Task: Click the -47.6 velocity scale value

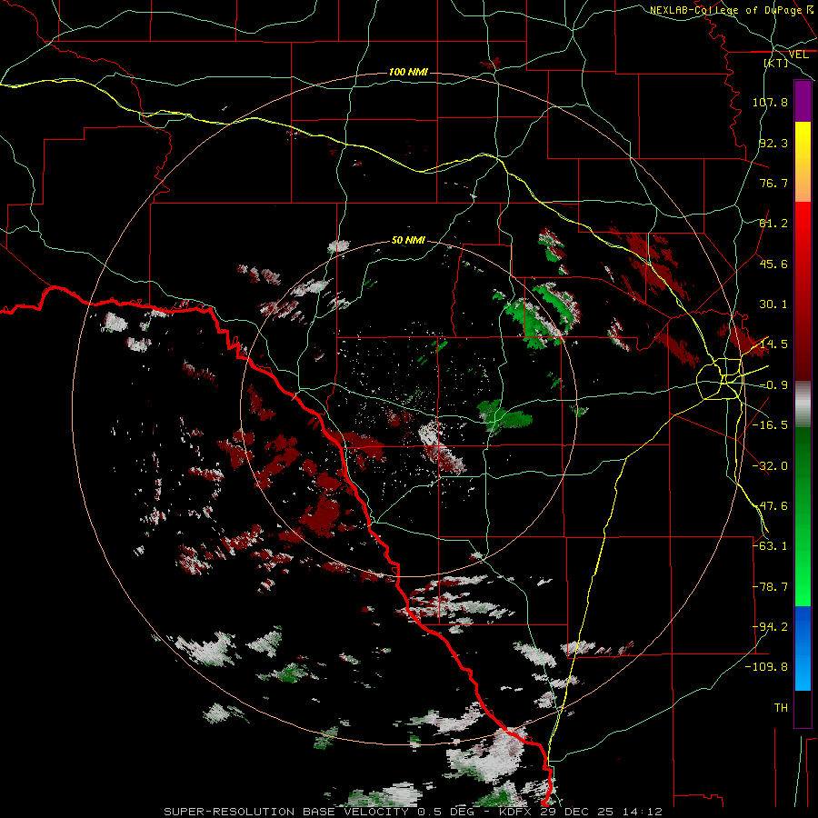Action: 770,506
